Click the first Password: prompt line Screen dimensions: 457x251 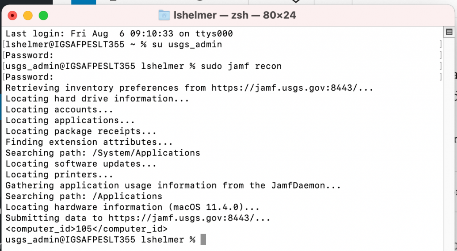(x=30, y=55)
